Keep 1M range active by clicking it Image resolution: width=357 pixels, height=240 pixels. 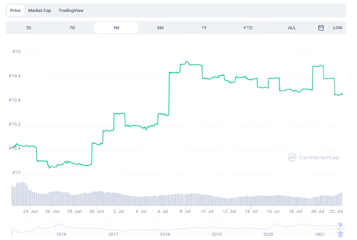pos(116,28)
